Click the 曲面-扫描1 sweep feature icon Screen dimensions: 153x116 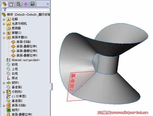coord(9,105)
